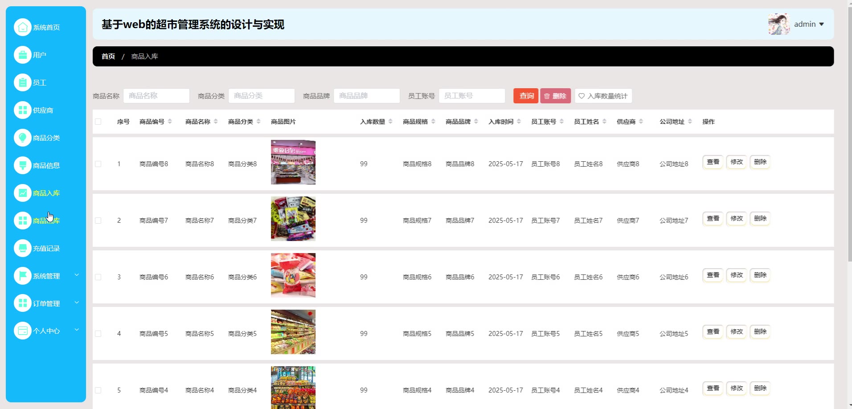The image size is (852, 409).
Task: Select the checkbox for row 3
Action: point(98,277)
